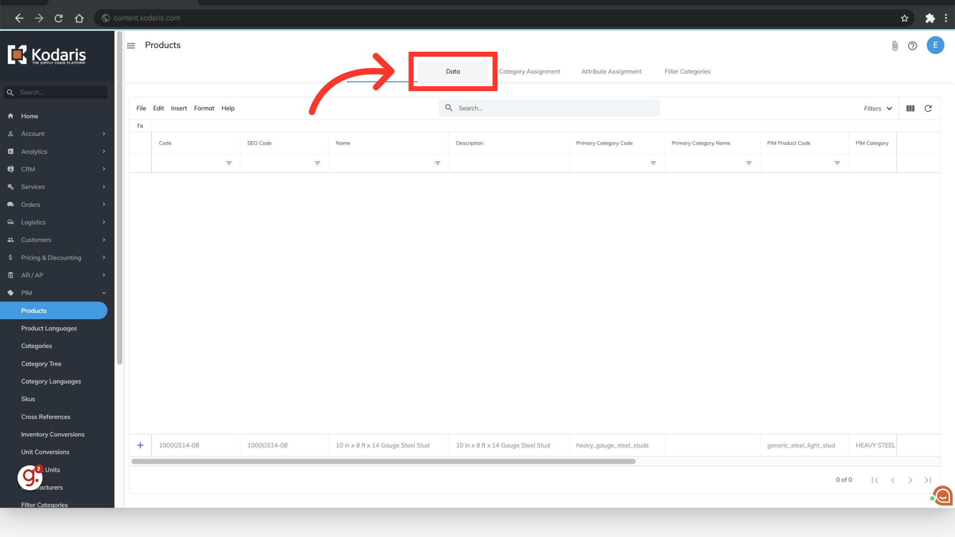The image size is (955, 537).
Task: Open the Name column filter icon
Action: pyautogui.click(x=437, y=163)
